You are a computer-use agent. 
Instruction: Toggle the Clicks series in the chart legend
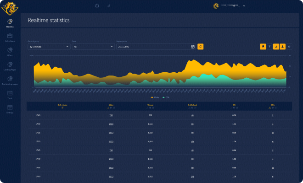pos(154,97)
